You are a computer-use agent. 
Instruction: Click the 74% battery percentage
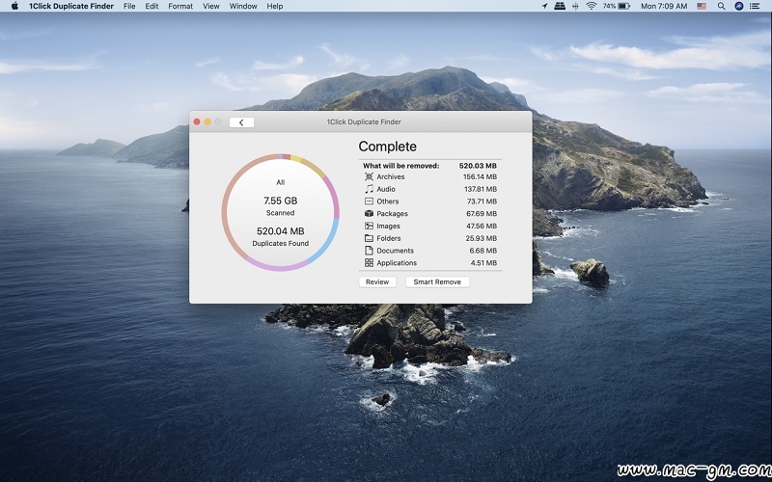(x=609, y=6)
